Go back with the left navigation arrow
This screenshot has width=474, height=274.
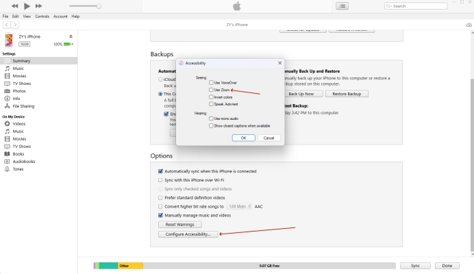7,25
